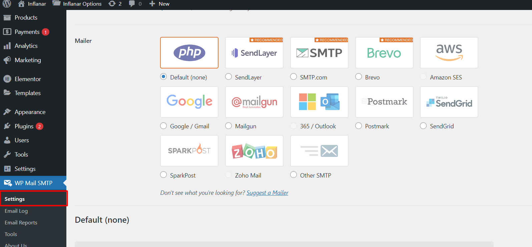Click the Appearance paintbrush icon
532x247 pixels.
(x=7, y=112)
